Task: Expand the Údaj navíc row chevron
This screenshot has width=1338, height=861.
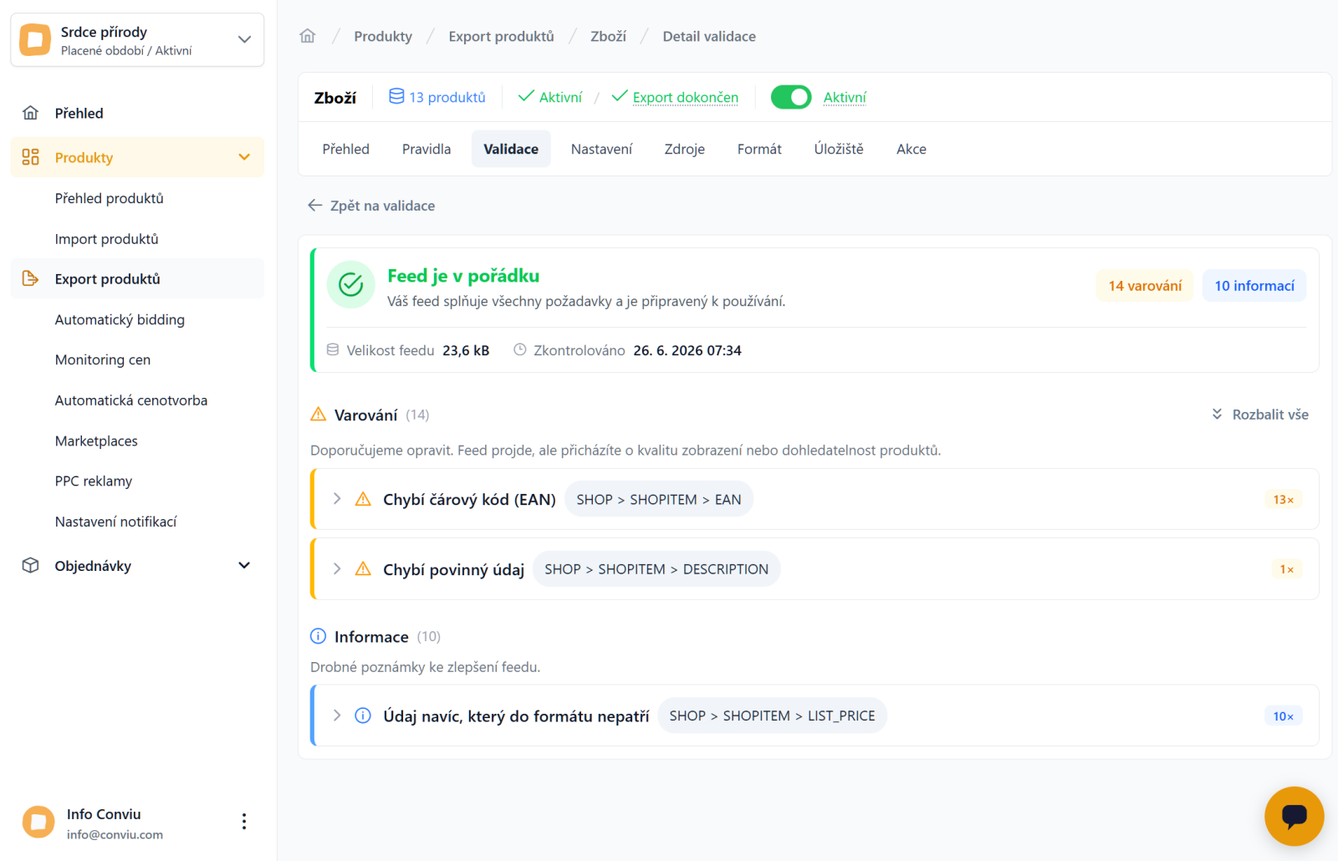Action: [x=337, y=716]
